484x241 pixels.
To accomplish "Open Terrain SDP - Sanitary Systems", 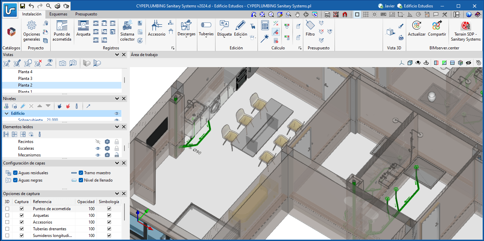I will pyautogui.click(x=466, y=31).
